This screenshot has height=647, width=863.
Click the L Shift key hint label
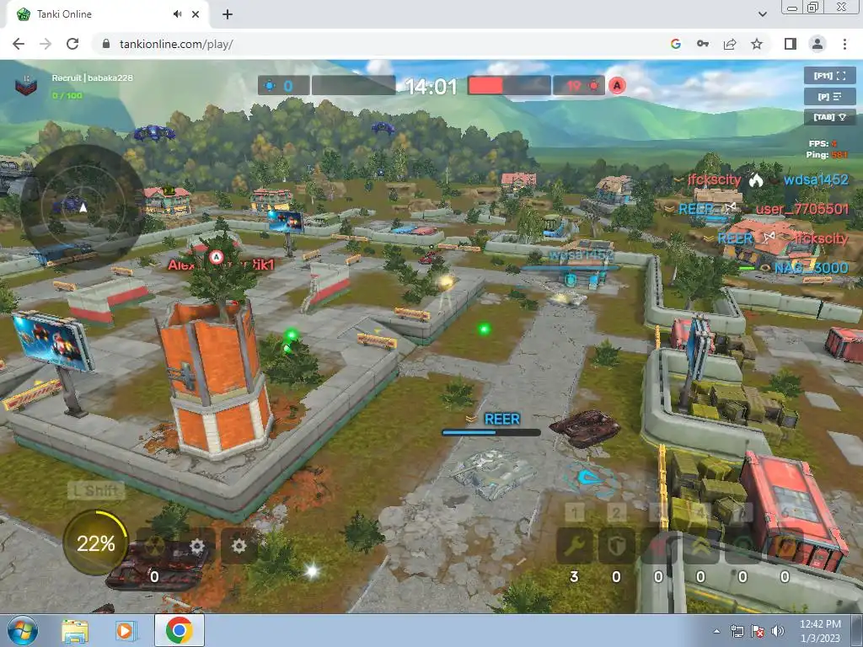tap(96, 490)
